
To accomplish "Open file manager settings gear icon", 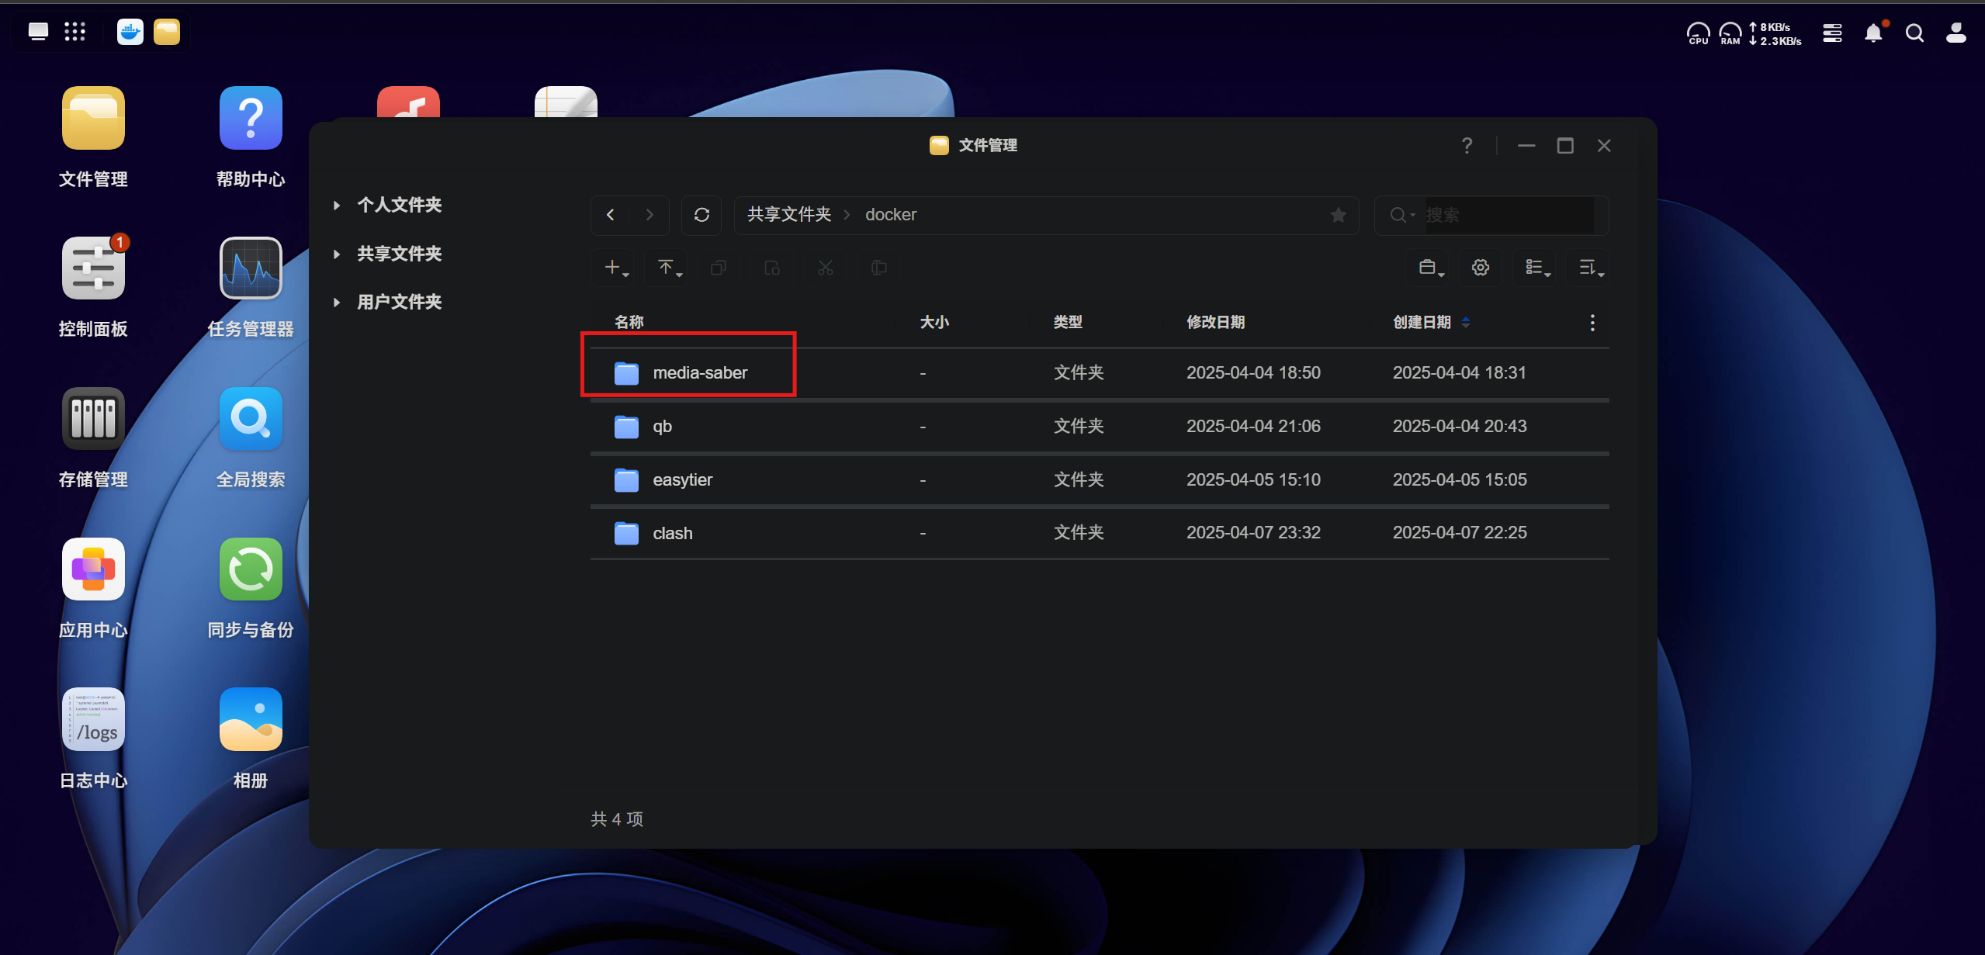I will 1479,268.
